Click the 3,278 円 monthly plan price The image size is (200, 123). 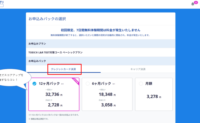coord(154,97)
